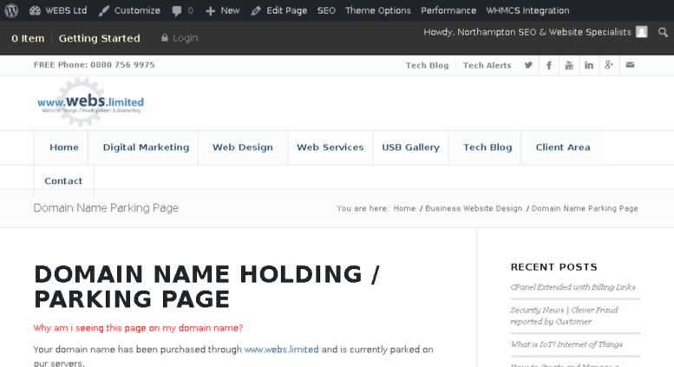674x367 pixels.
Task: Open the Contact navigation item
Action: pyautogui.click(x=63, y=181)
